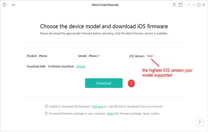Click the Product iPhone value
The image size is (208, 132).
tap(43, 56)
